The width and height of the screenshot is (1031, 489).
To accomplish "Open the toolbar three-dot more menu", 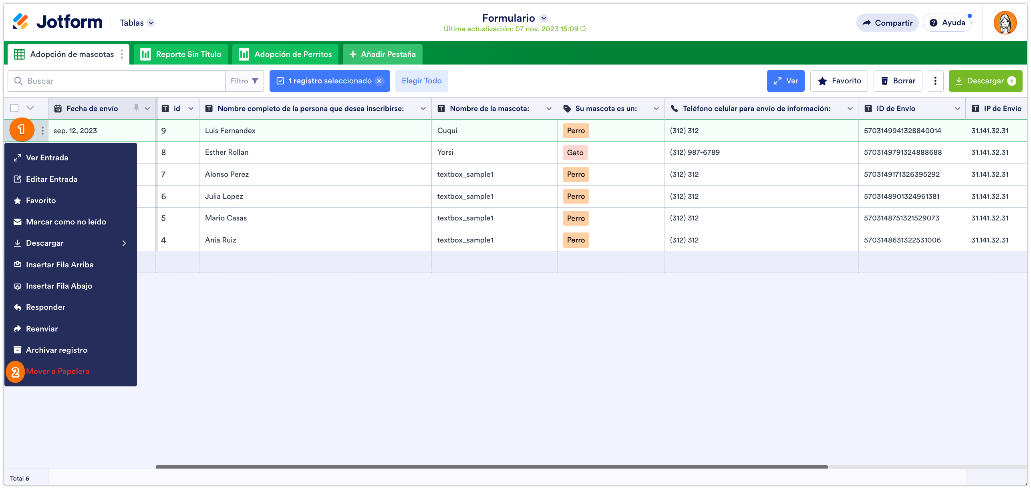I will point(935,81).
